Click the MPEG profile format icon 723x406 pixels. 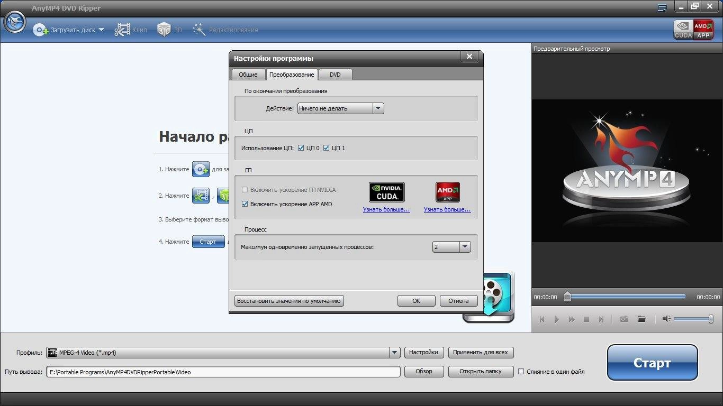pyautogui.click(x=52, y=353)
